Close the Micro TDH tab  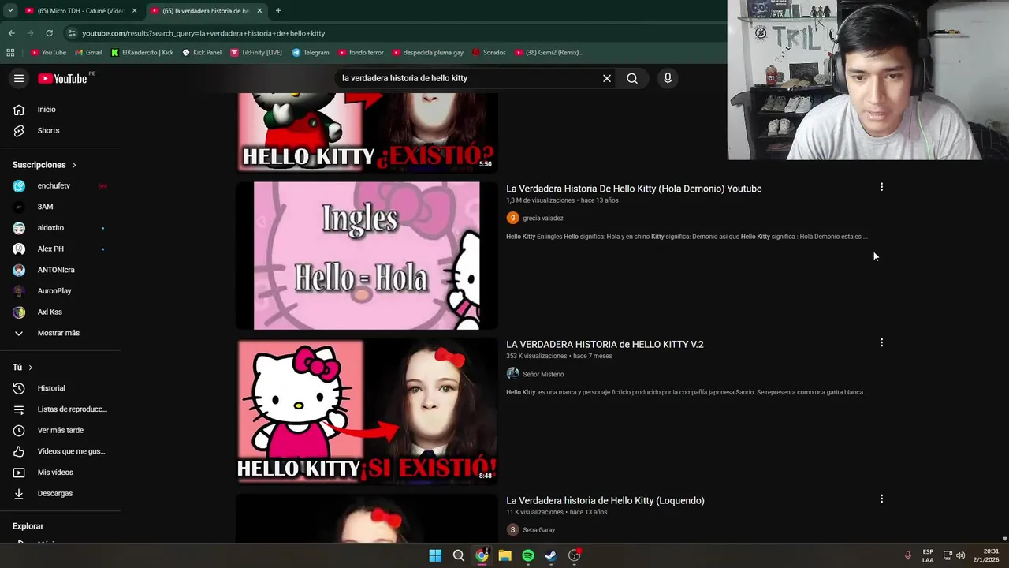pyautogui.click(x=135, y=11)
